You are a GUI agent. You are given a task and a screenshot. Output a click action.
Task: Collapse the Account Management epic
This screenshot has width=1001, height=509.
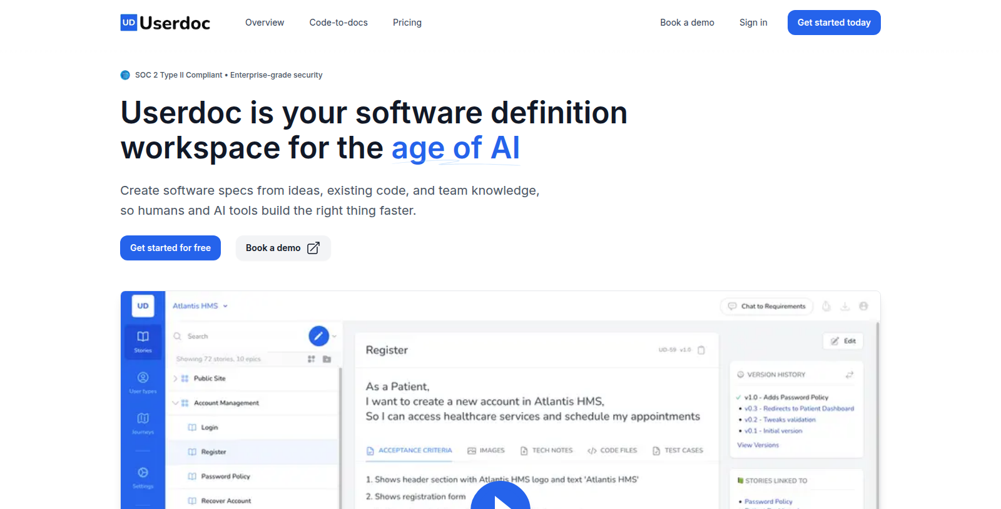[176, 403]
